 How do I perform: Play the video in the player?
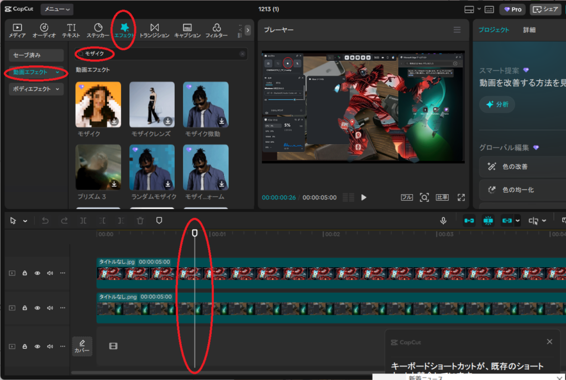[x=364, y=197]
